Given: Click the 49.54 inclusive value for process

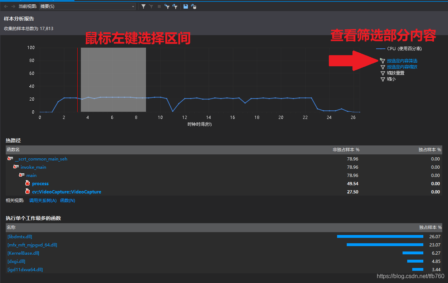Looking at the screenshot, I should coord(352,184).
